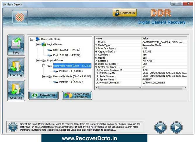The image size is (195, 142).
Task: Go to previous step with back arrow
Action: (x=160, y=127)
